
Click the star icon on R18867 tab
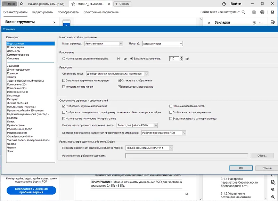pos(73,4)
